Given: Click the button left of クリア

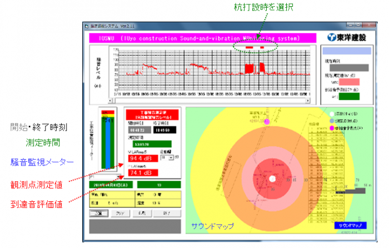Looking at the screenshot, I should (x=99, y=213).
